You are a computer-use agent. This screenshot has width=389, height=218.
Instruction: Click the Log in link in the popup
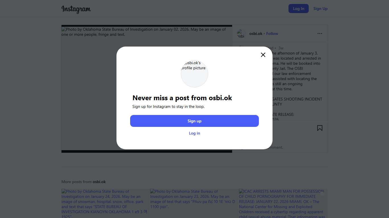(195, 133)
